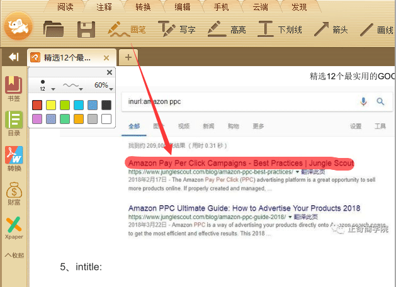Click the magnifier search icon
This screenshot has width=396, height=287.
[380, 101]
